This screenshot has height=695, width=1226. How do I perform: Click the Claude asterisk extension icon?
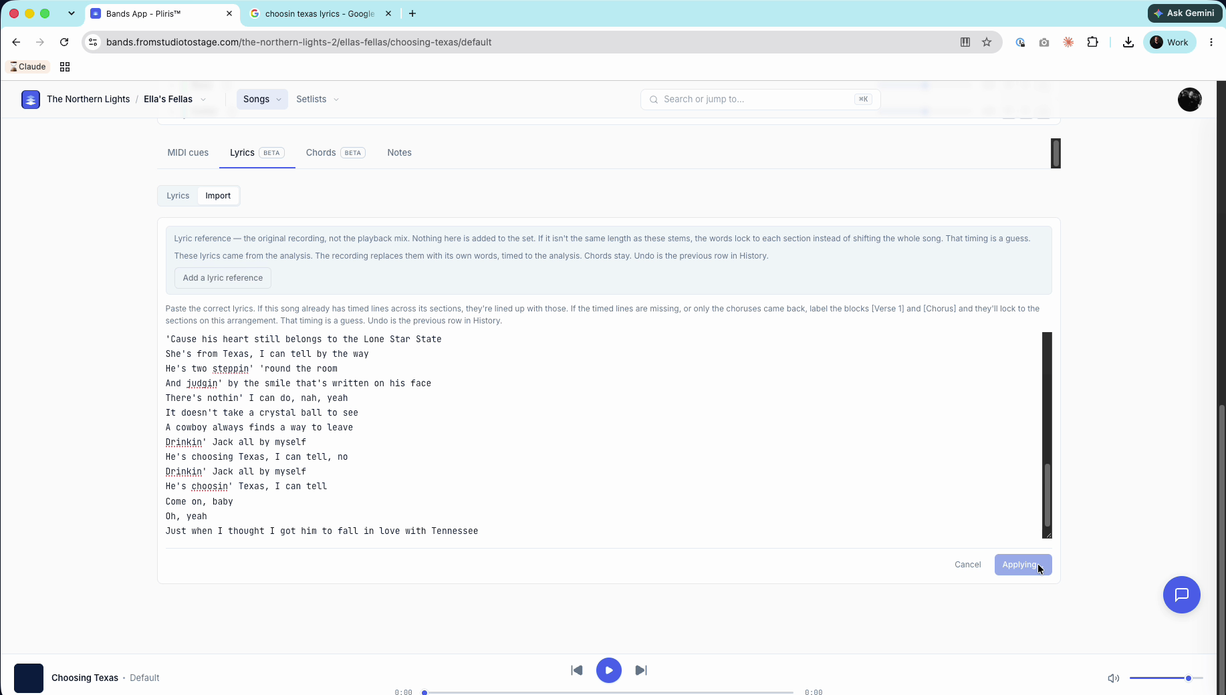1068,42
